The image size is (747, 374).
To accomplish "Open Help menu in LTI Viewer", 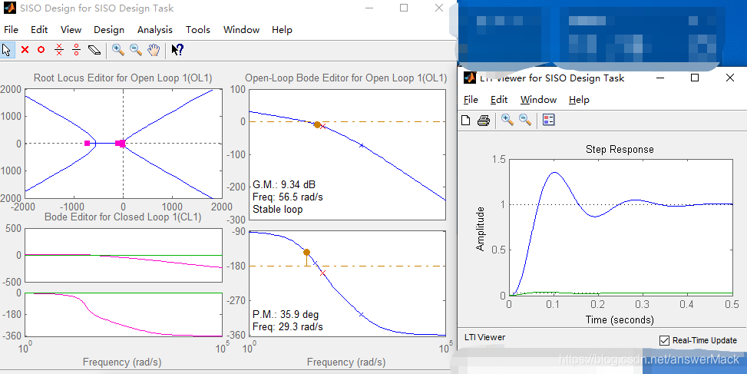I will coord(579,100).
